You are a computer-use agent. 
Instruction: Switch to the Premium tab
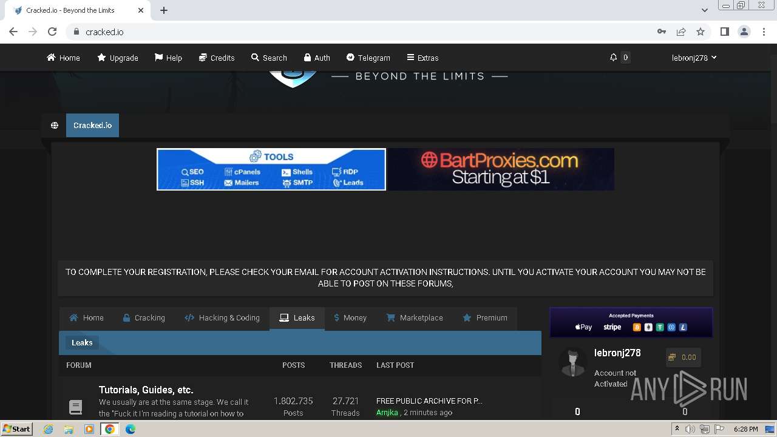click(x=484, y=318)
